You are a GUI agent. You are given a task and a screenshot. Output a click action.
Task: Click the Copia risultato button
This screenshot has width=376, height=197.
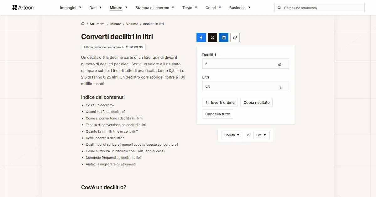(257, 103)
